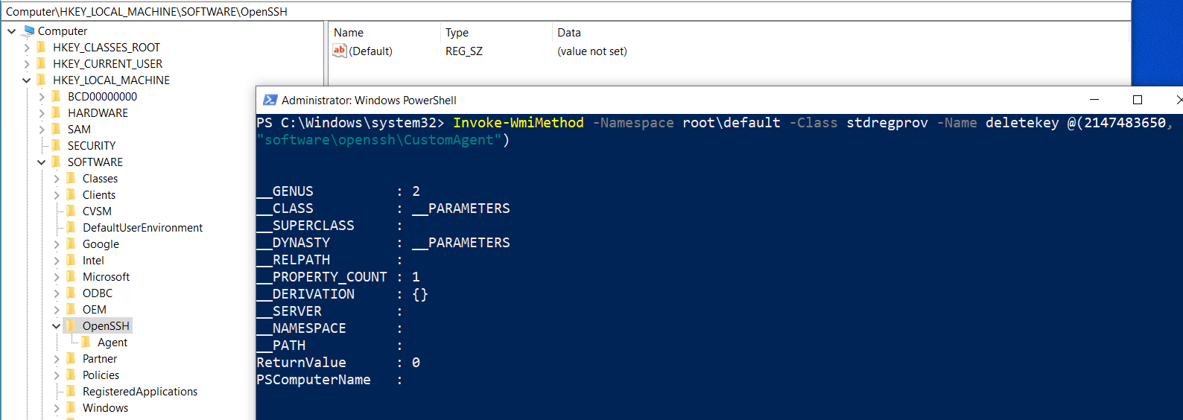Viewport: 1183px width, 420px height.
Task: Expand the ODBC key
Action: tap(57, 293)
